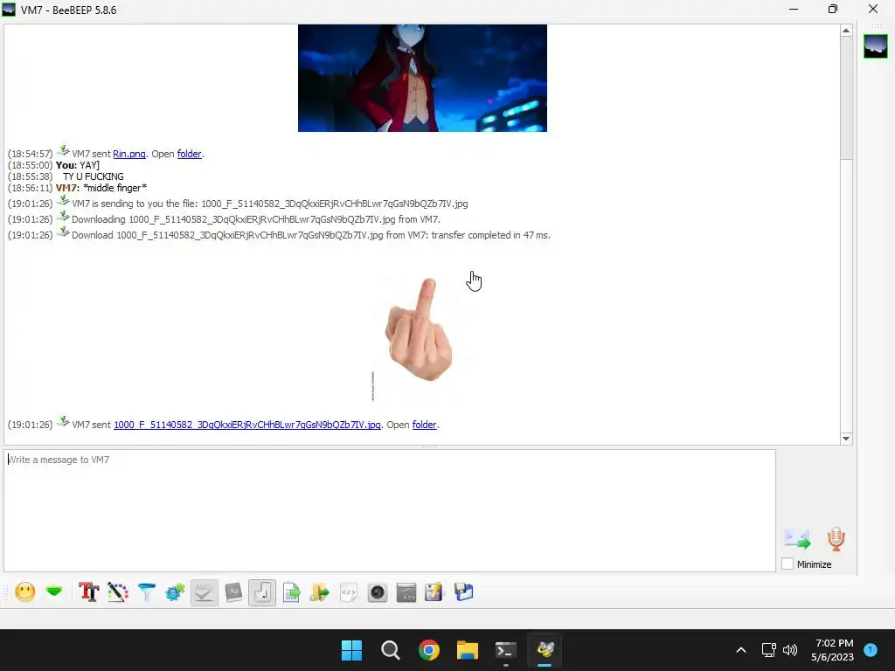Click the BeeBEEP bee taskbar icon
Screen dimensions: 895x671
point(545,650)
